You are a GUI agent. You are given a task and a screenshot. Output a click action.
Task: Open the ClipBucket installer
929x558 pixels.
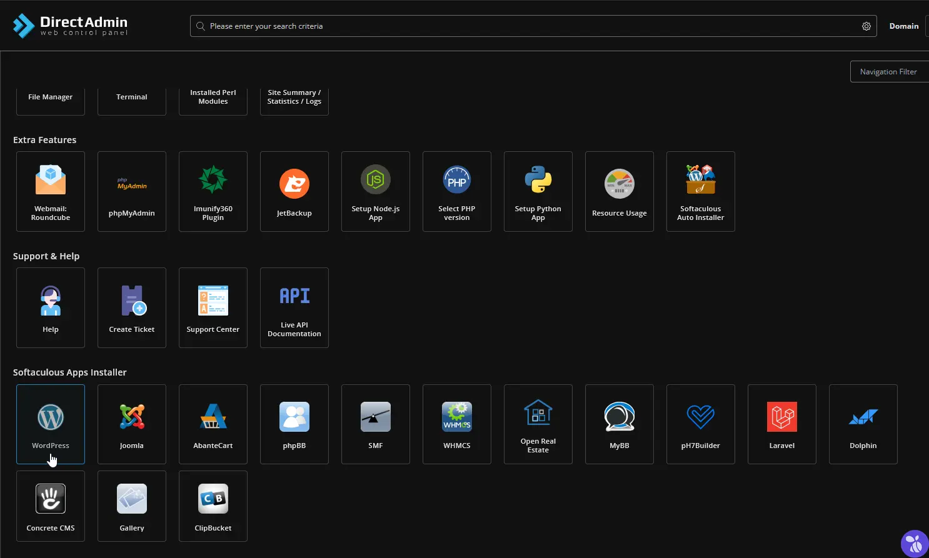click(x=213, y=506)
